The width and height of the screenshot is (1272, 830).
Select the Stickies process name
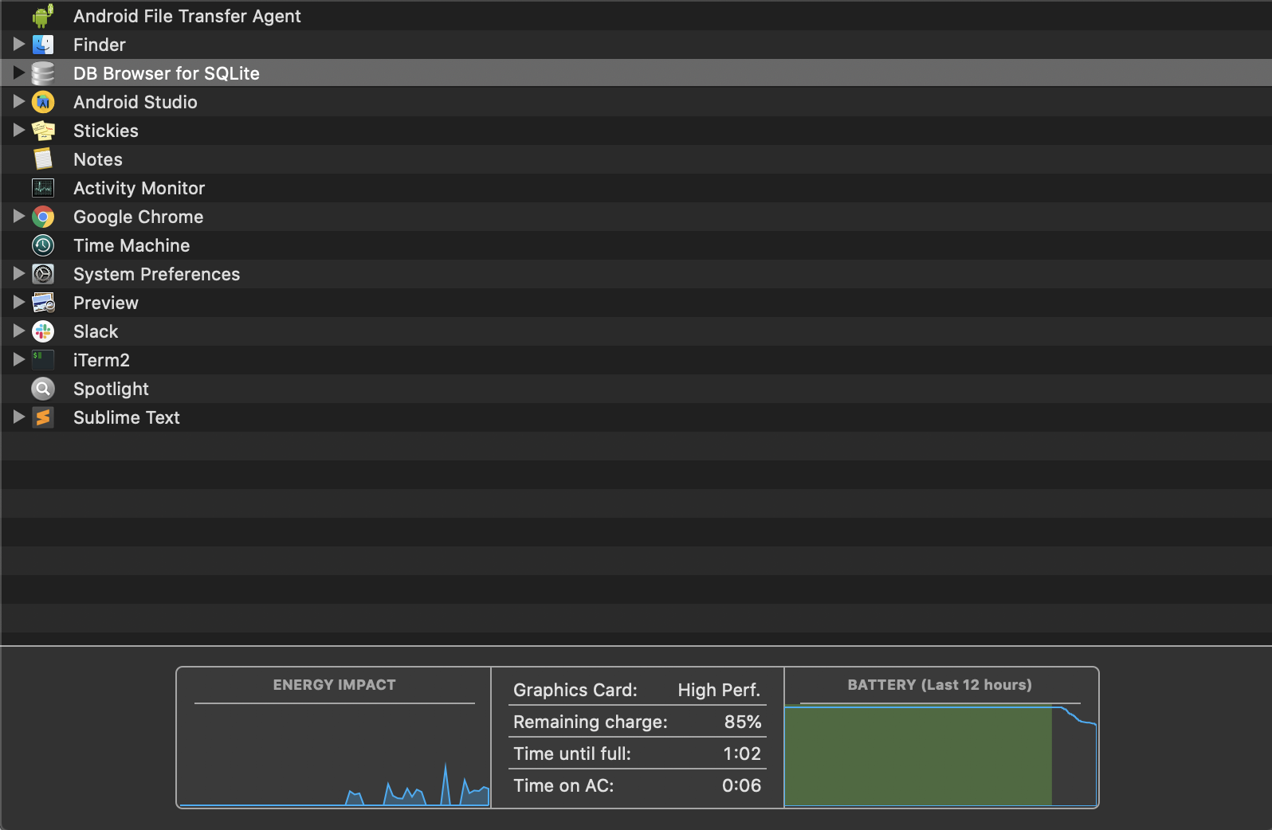[x=106, y=131]
